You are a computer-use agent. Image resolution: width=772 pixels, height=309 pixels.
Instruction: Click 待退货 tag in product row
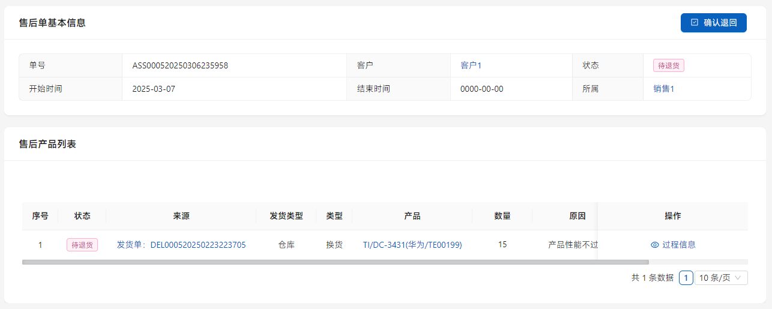click(x=82, y=245)
